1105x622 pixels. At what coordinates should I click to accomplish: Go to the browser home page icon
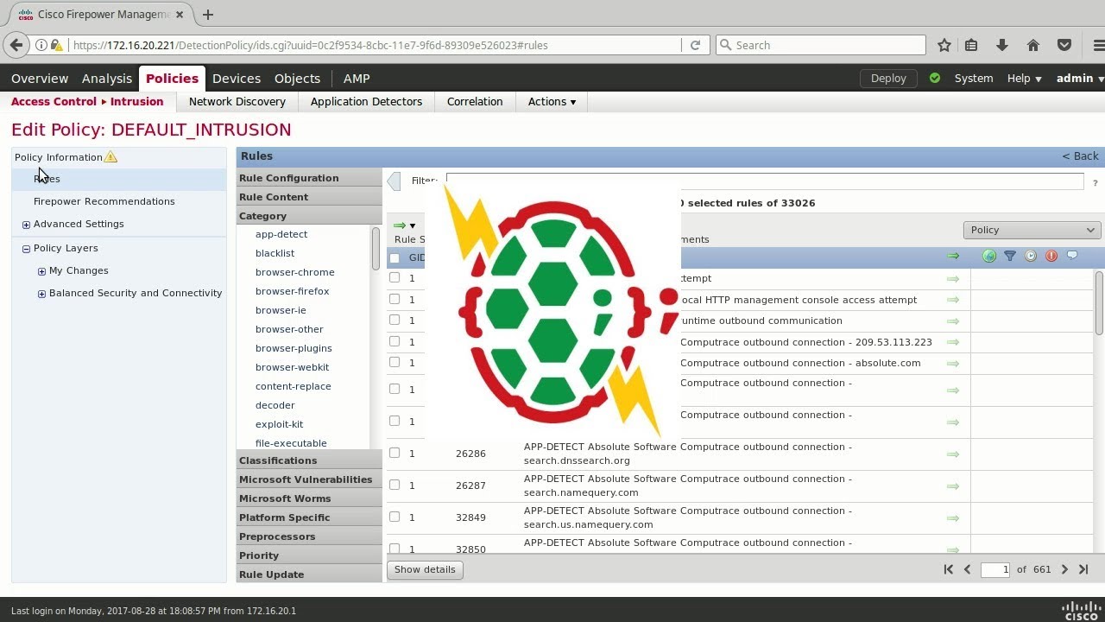pyautogui.click(x=1032, y=45)
